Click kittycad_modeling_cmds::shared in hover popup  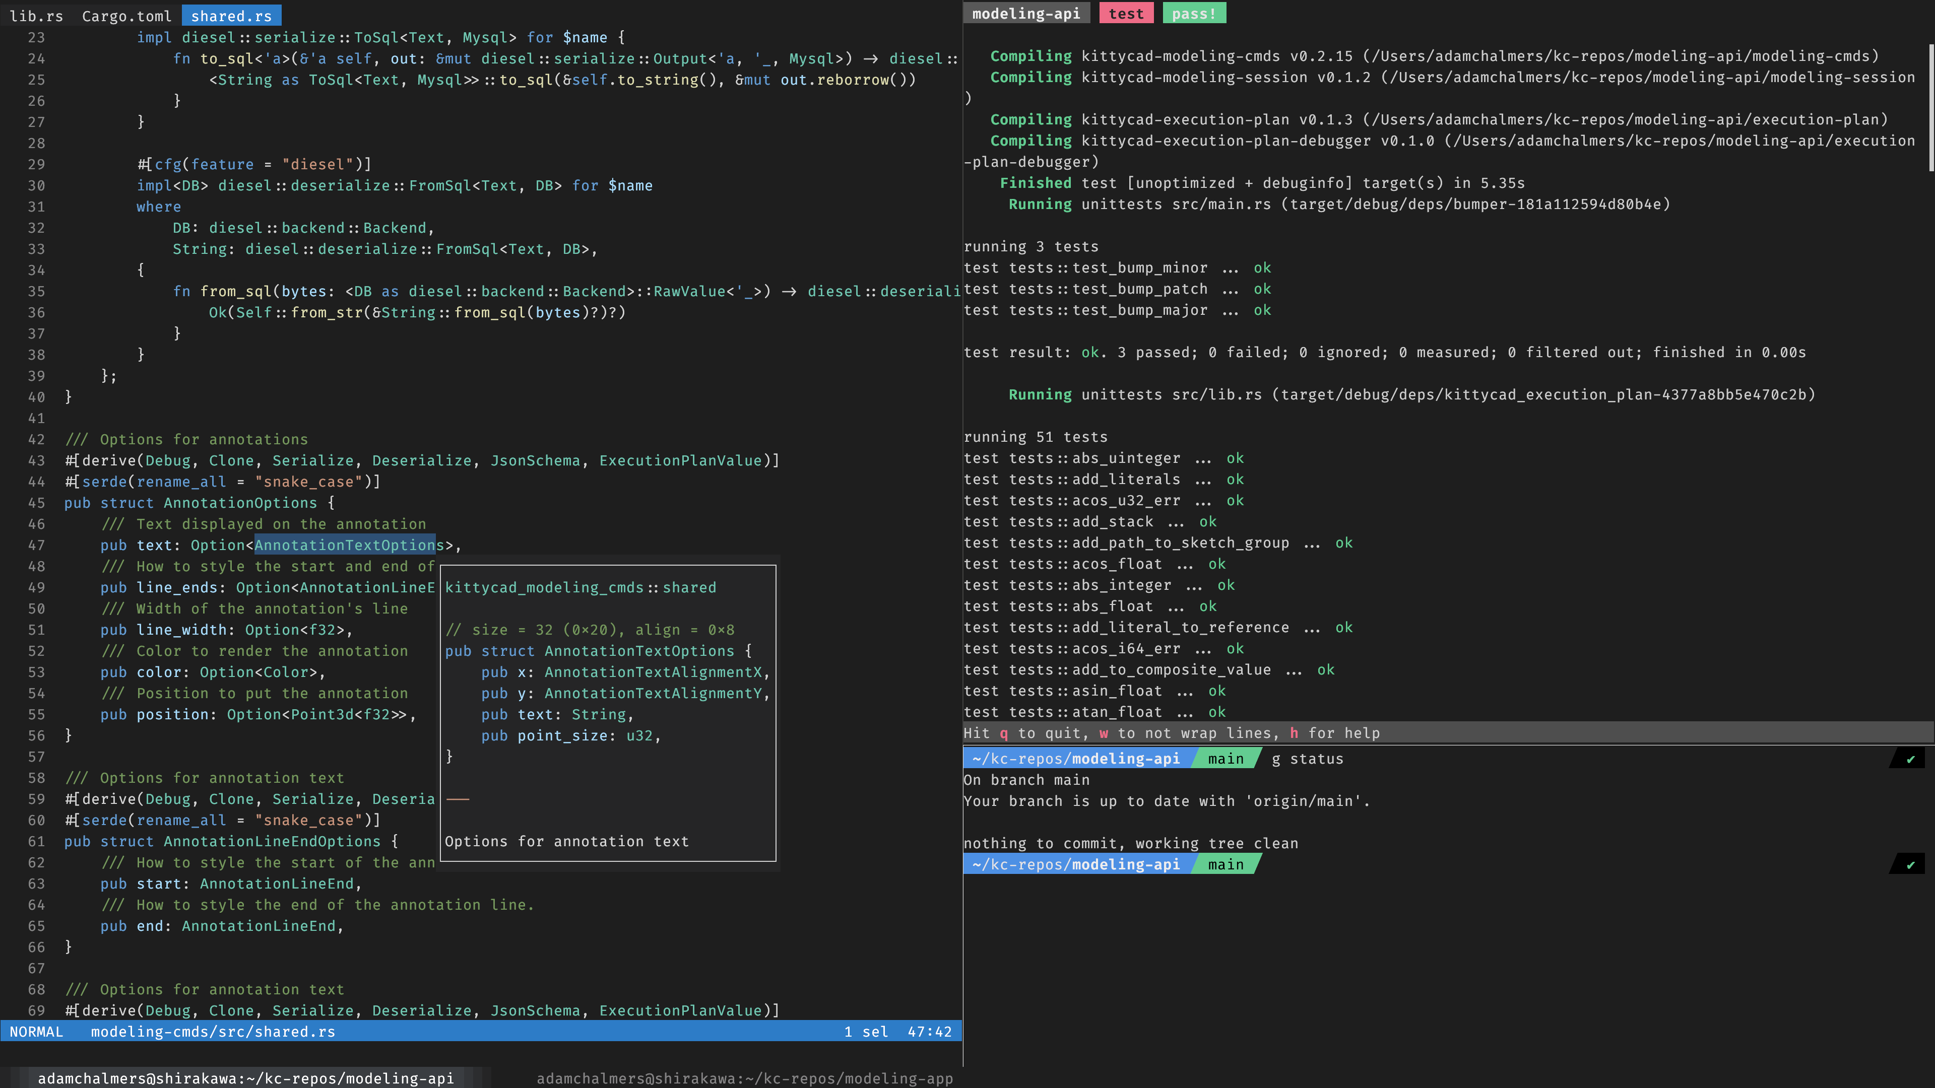pos(580,588)
